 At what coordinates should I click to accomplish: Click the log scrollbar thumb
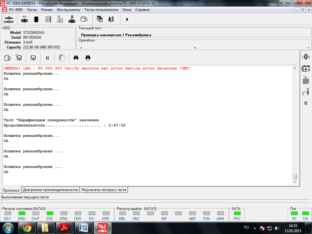tap(295, 177)
